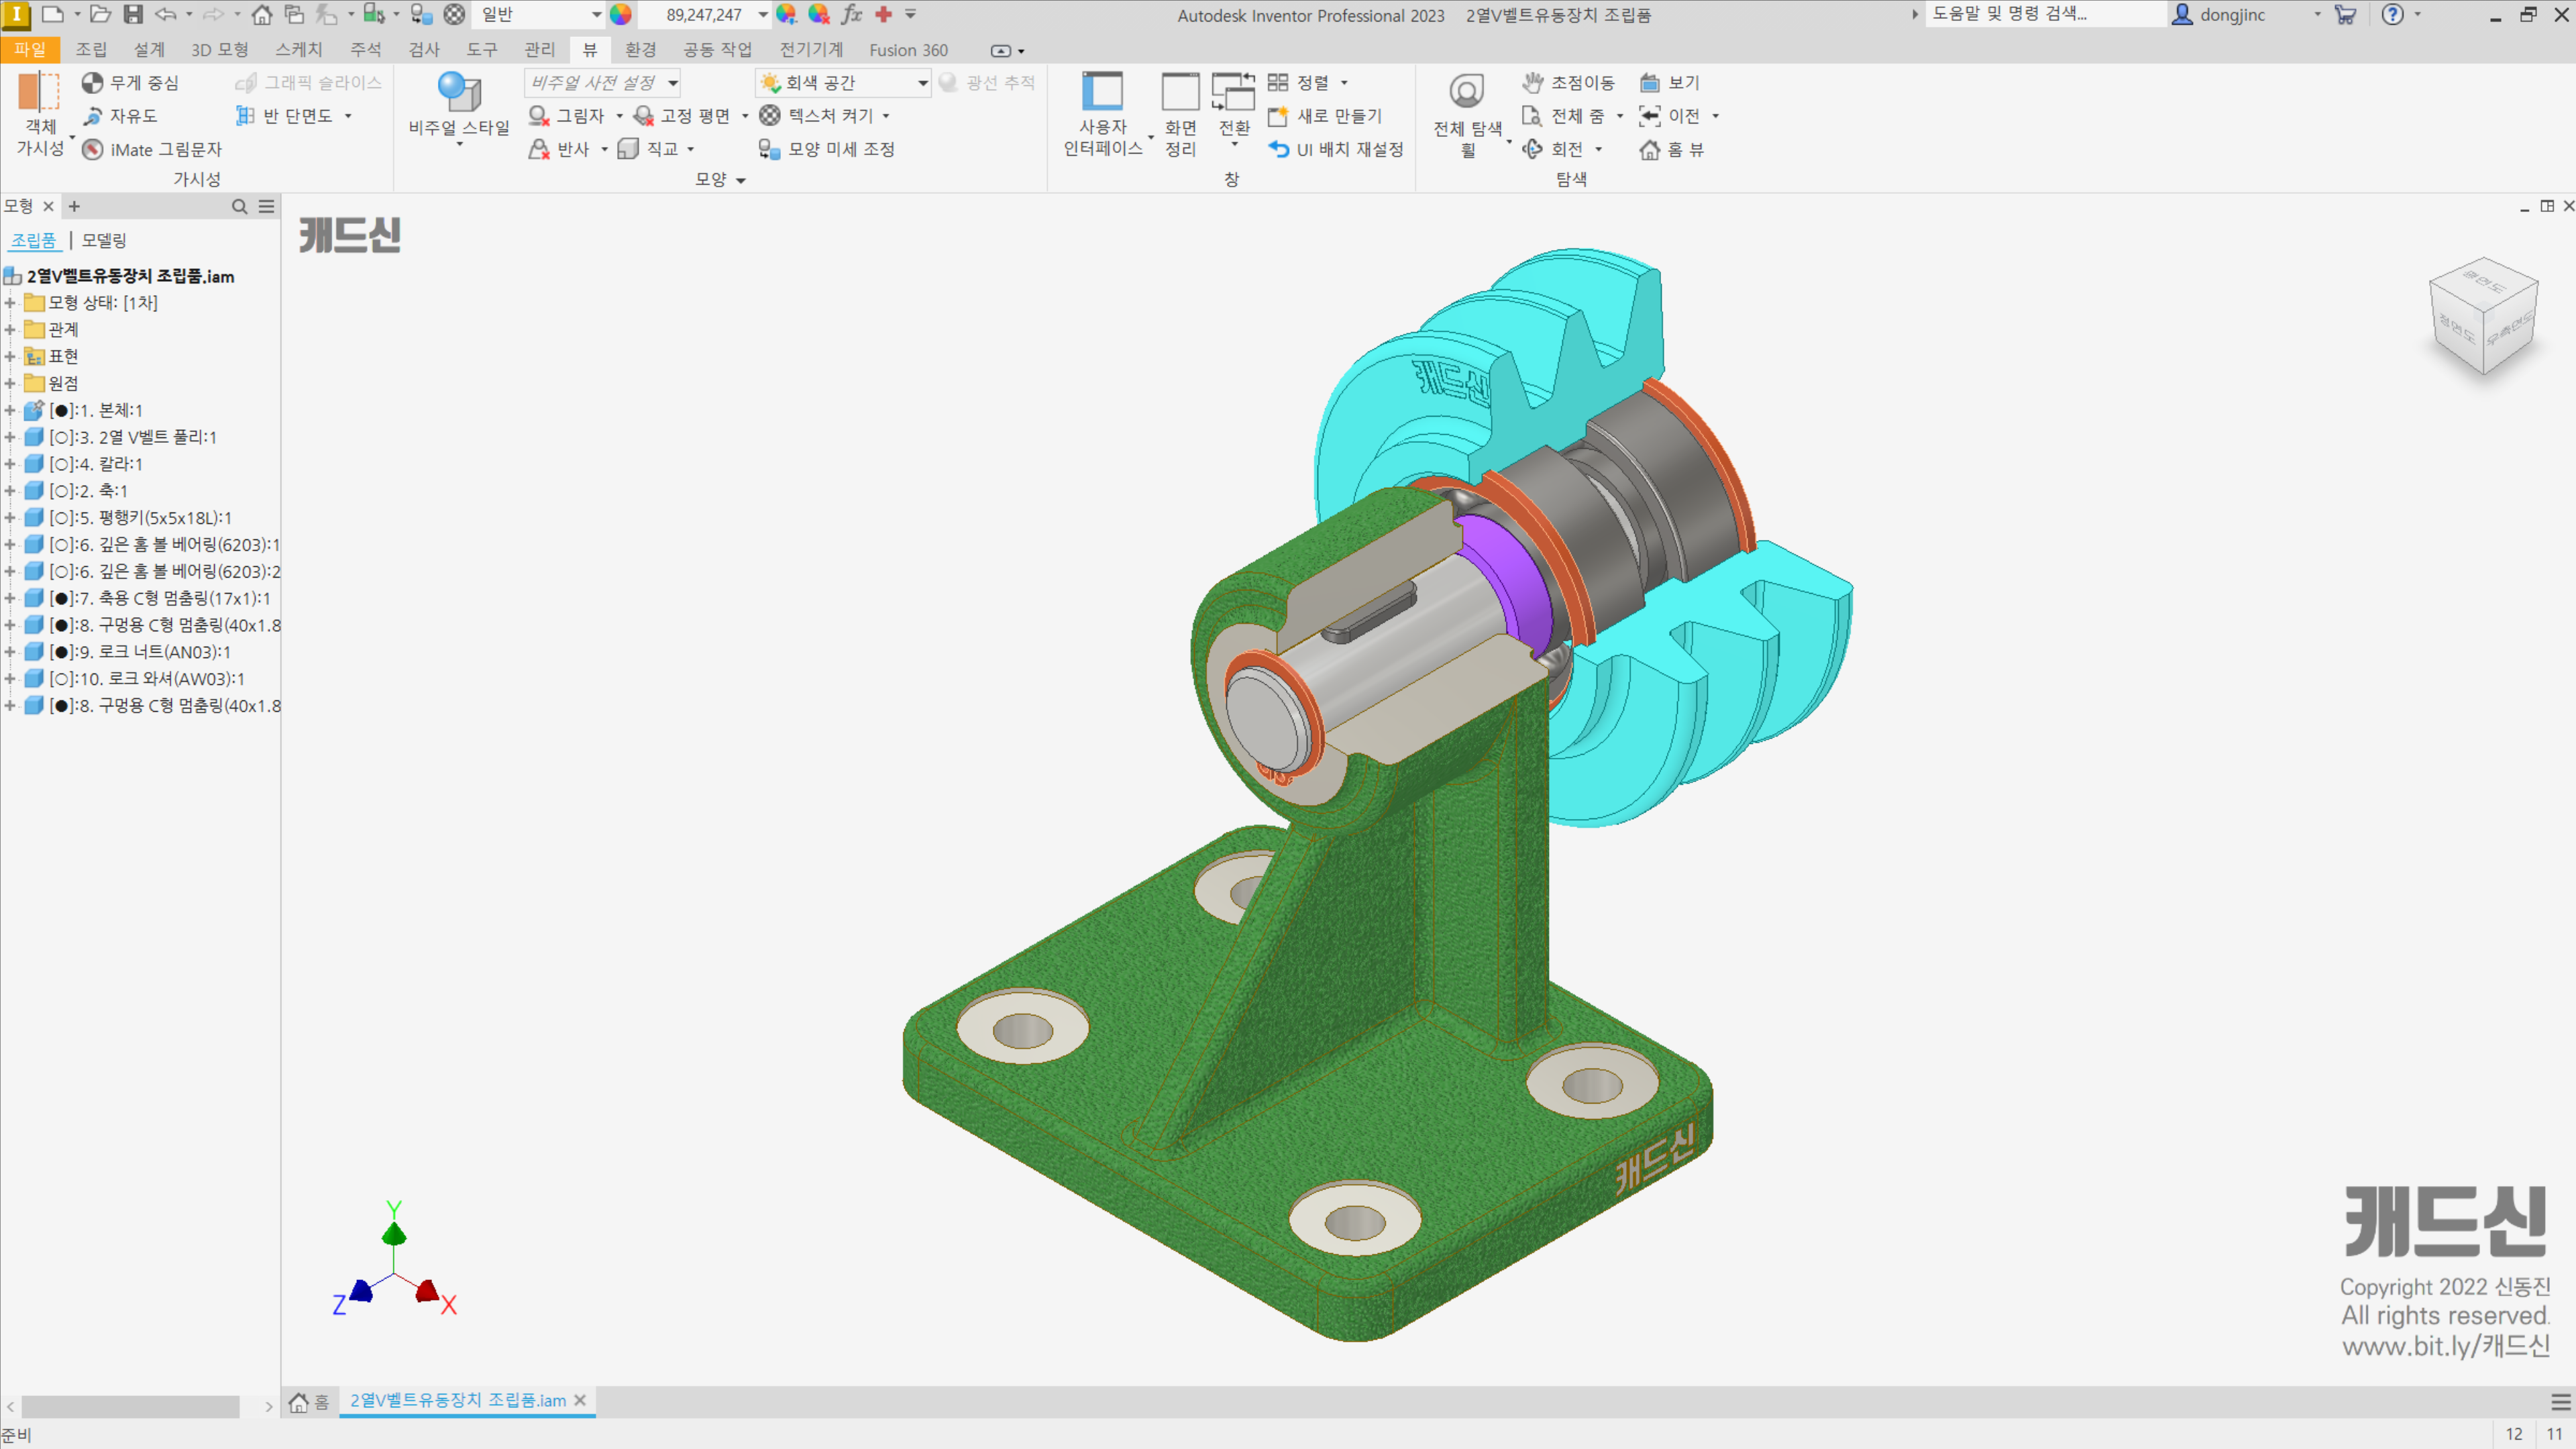Screen dimensions: 2576x1449
Task: Expand the 관계 folder in browser tree
Action: [x=10, y=329]
